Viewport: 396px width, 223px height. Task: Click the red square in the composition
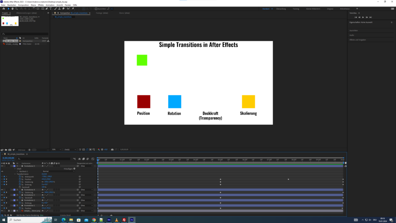[143, 101]
